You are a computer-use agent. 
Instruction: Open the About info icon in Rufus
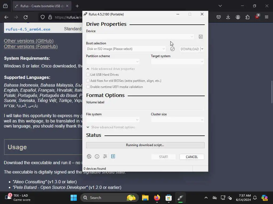click(97, 156)
